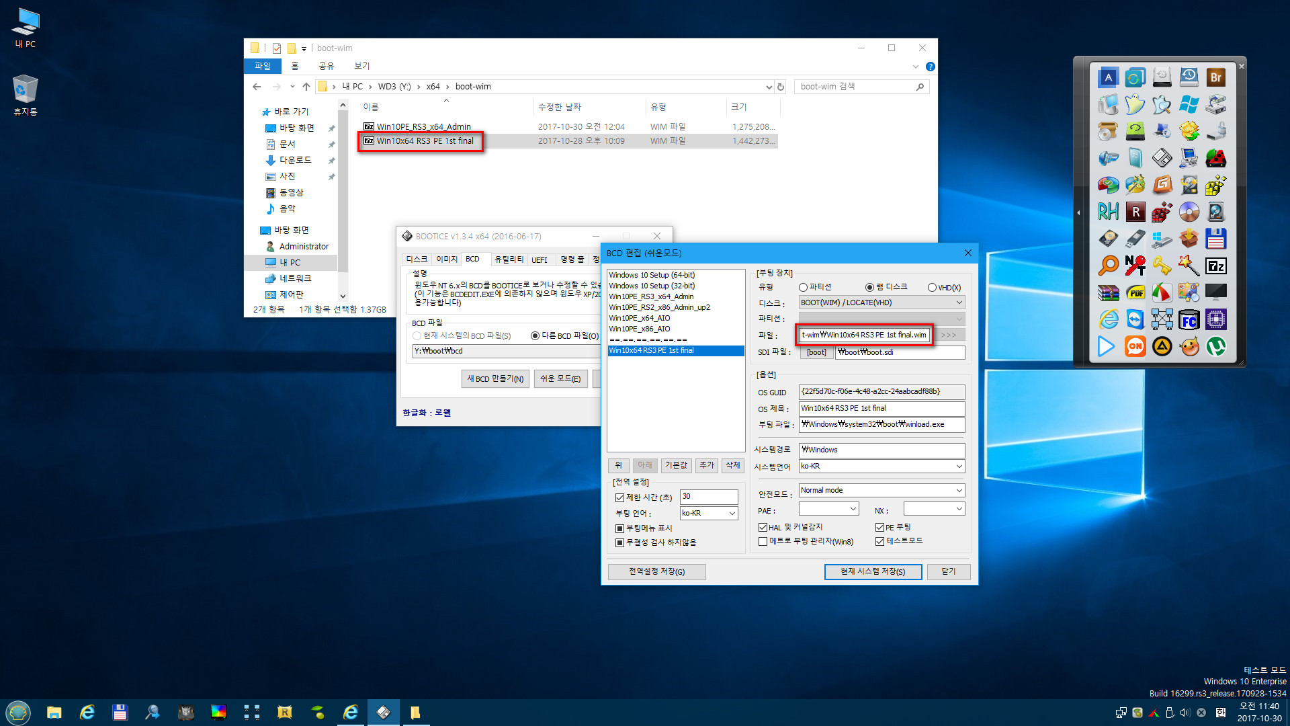Uncheck the PE 부팅 checkbox

[879, 528]
